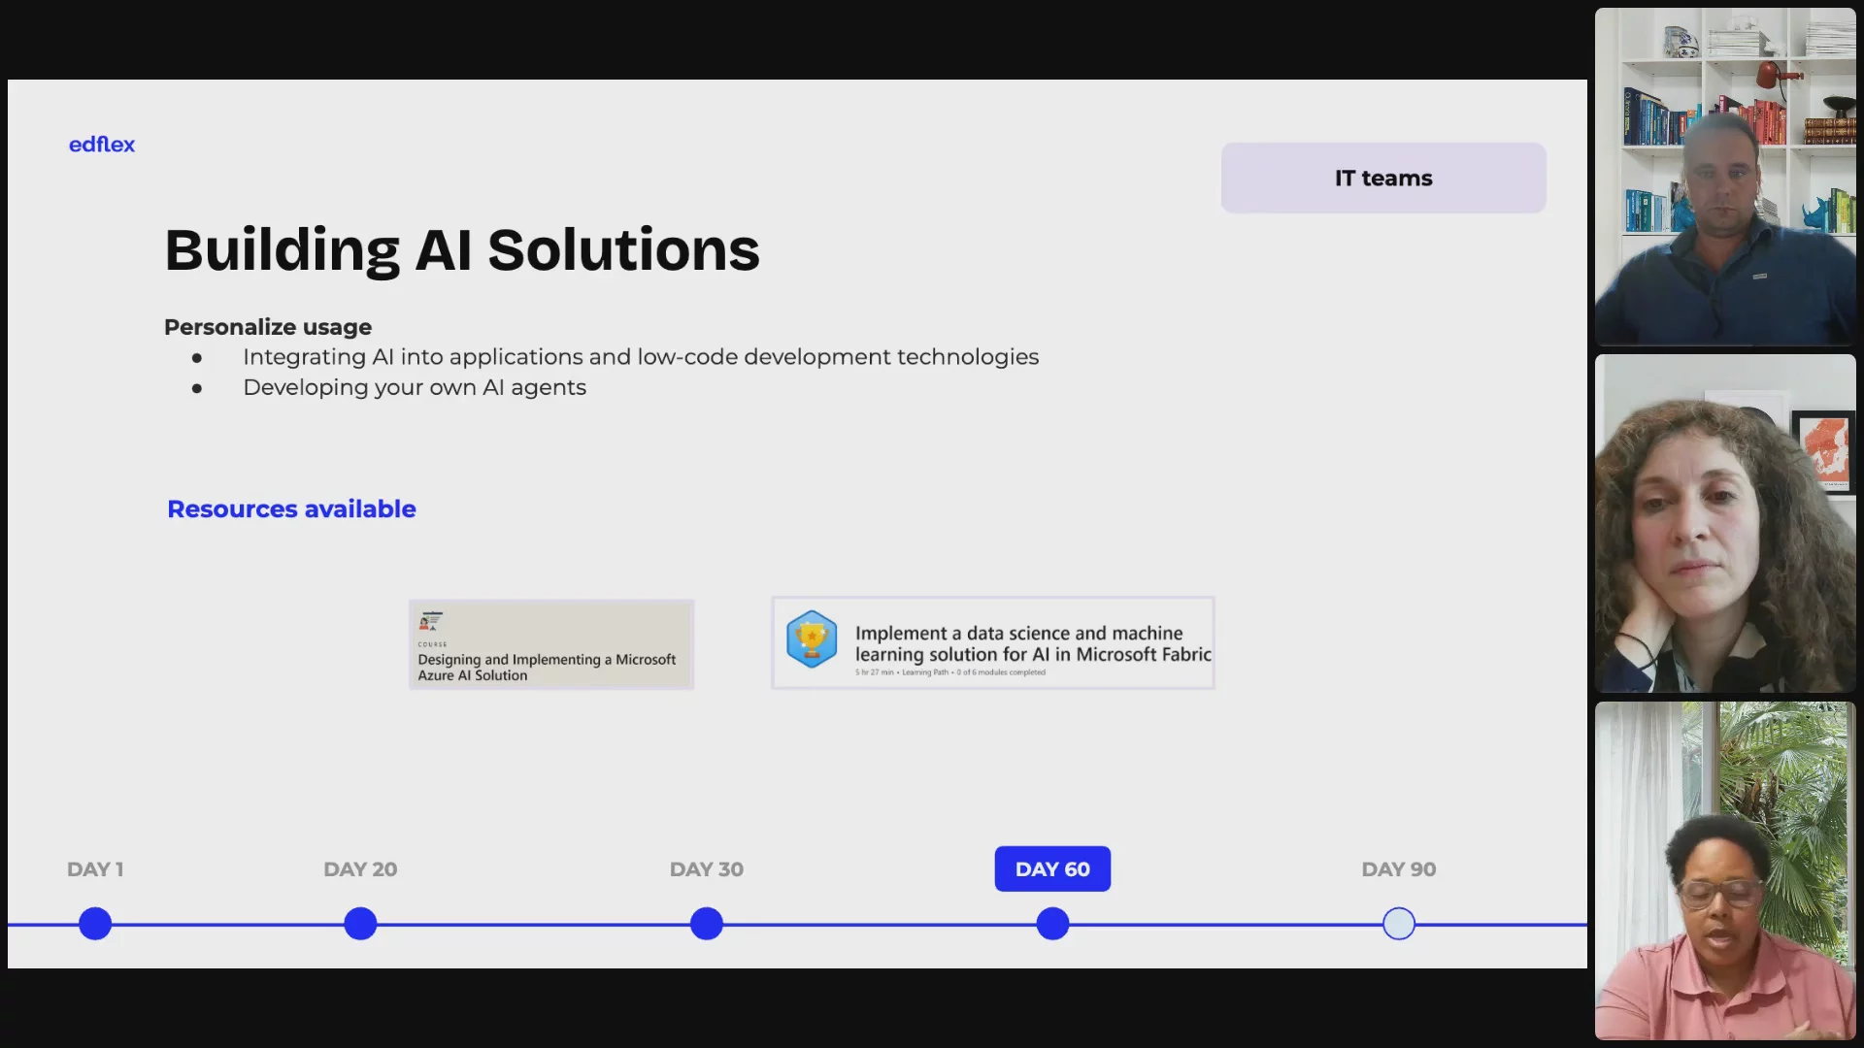1864x1048 pixels.
Task: Select the video tile of curly-haired woman
Action: tap(1725, 523)
